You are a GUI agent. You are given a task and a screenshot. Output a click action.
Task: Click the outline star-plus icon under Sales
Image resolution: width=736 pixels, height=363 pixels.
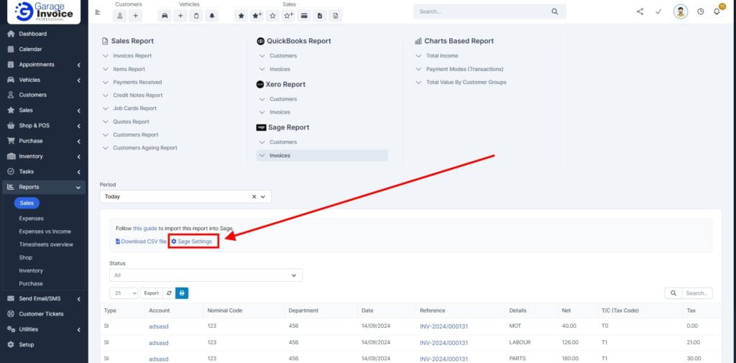(288, 16)
